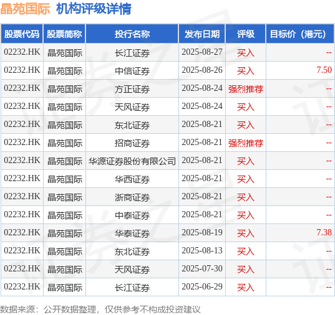Select the 7.50 target price value
The height and width of the screenshot is (315, 335).
324,70
